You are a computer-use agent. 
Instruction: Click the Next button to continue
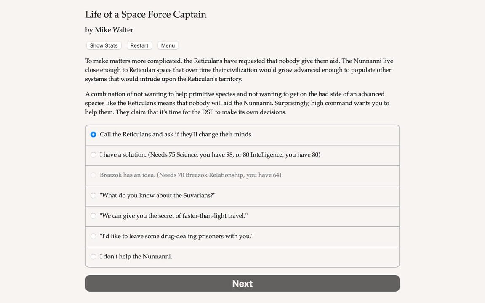[x=242, y=283]
